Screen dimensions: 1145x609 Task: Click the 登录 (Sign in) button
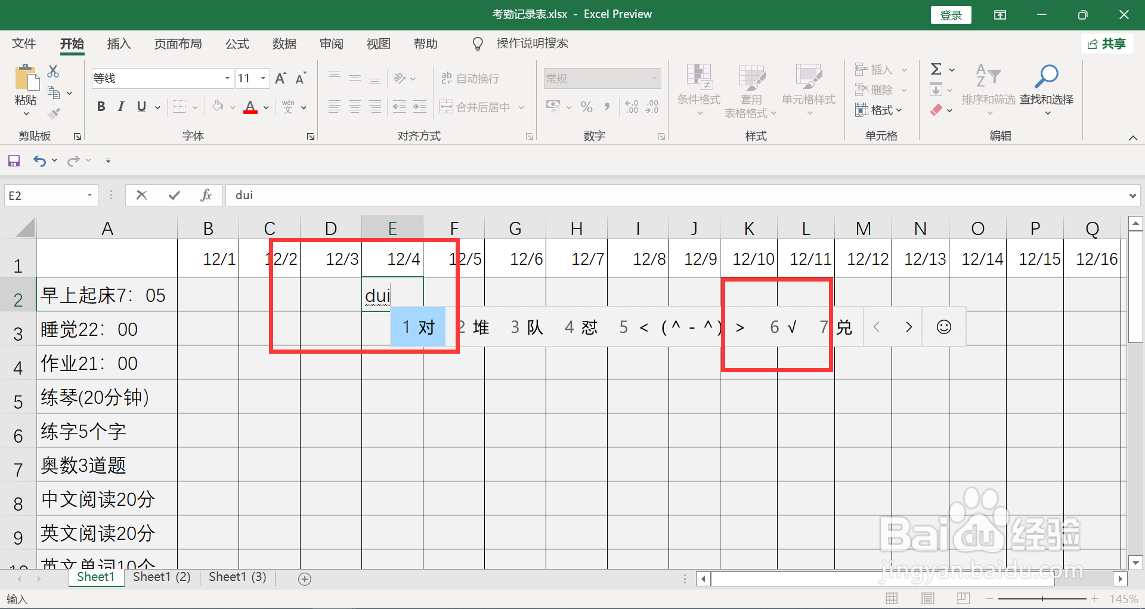click(951, 15)
